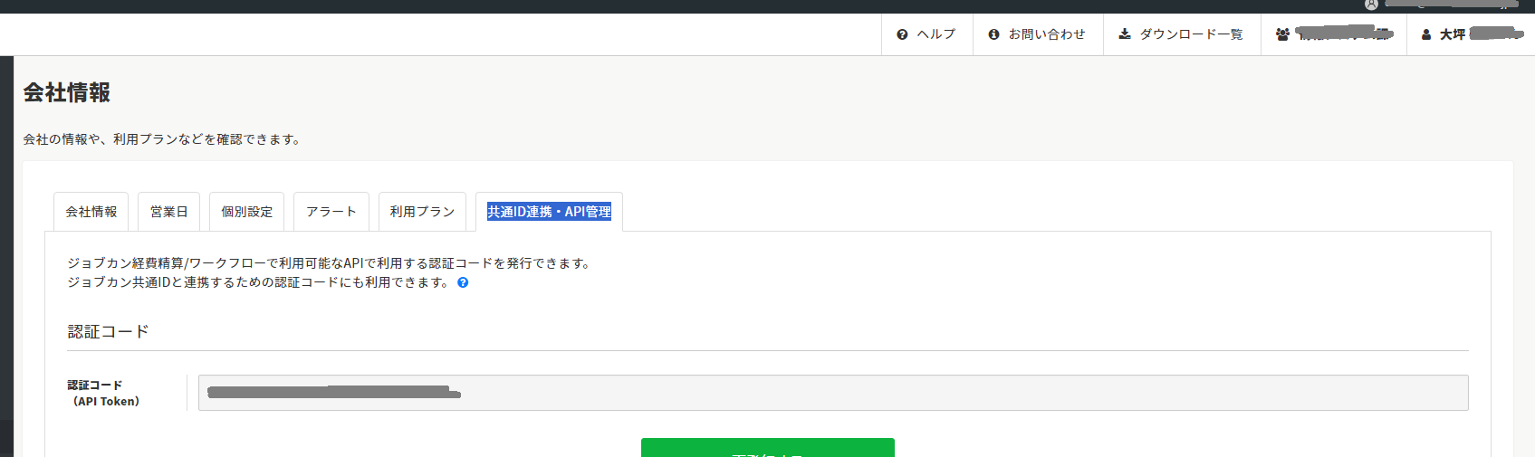Click the download icon beside ダウンロード一覧
Screen dimensions: 1535x457
click(x=1125, y=34)
